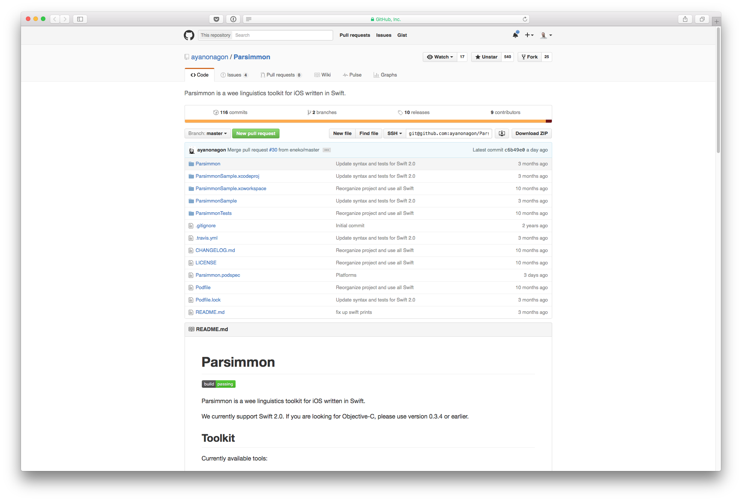Click the Safari forward arrow
Viewport: 742px width, 501px height.
tap(65, 19)
